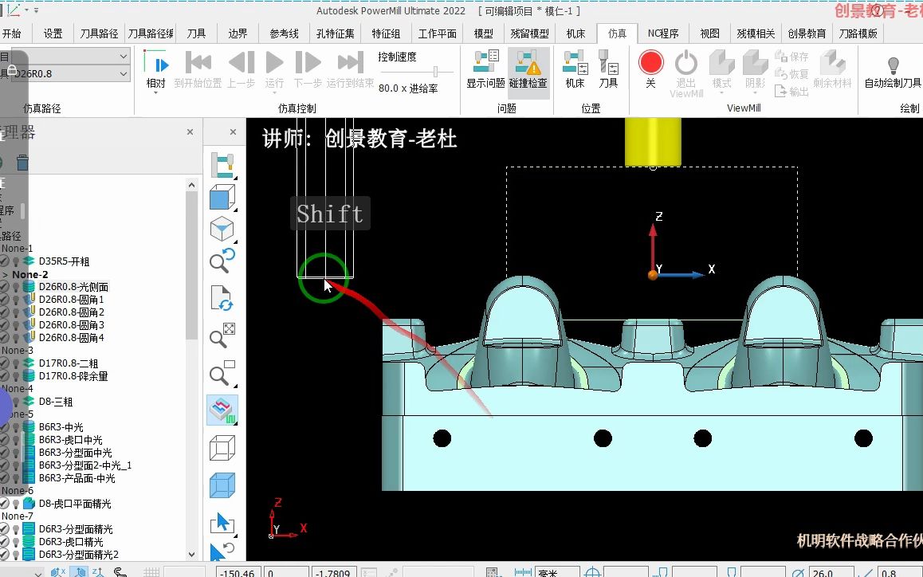The width and height of the screenshot is (923, 577).
Task: Open machine tool position (机床) in 位置 group
Action: click(x=575, y=69)
